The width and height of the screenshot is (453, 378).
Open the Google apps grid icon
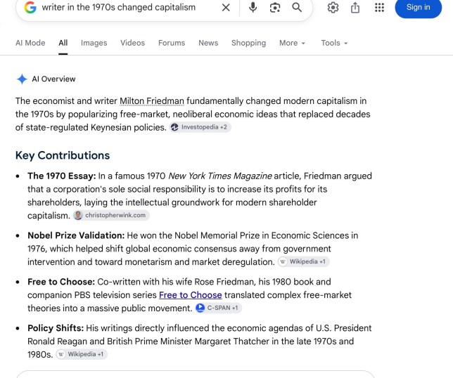[379, 8]
